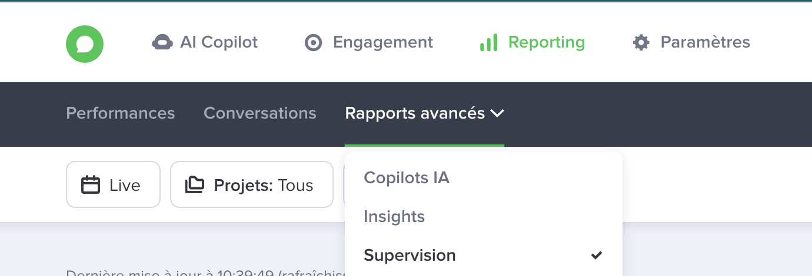Go to the Paramètres text link
Screen dimensions: 812x276
705,42
